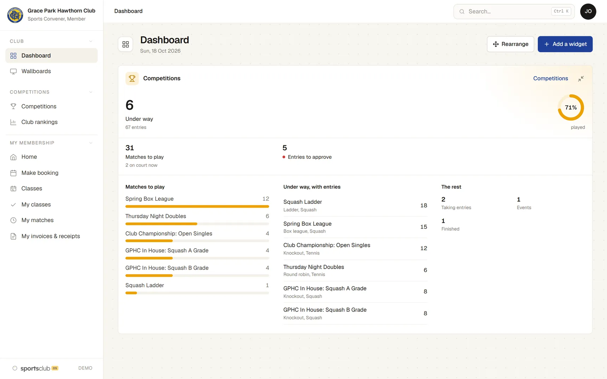Image resolution: width=607 pixels, height=379 pixels.
Task: Click the My classes checkmark icon
Action: pyautogui.click(x=13, y=204)
